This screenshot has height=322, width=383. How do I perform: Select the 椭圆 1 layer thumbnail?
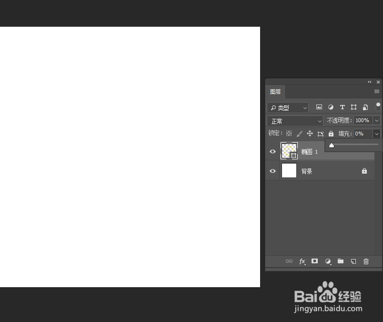click(289, 151)
